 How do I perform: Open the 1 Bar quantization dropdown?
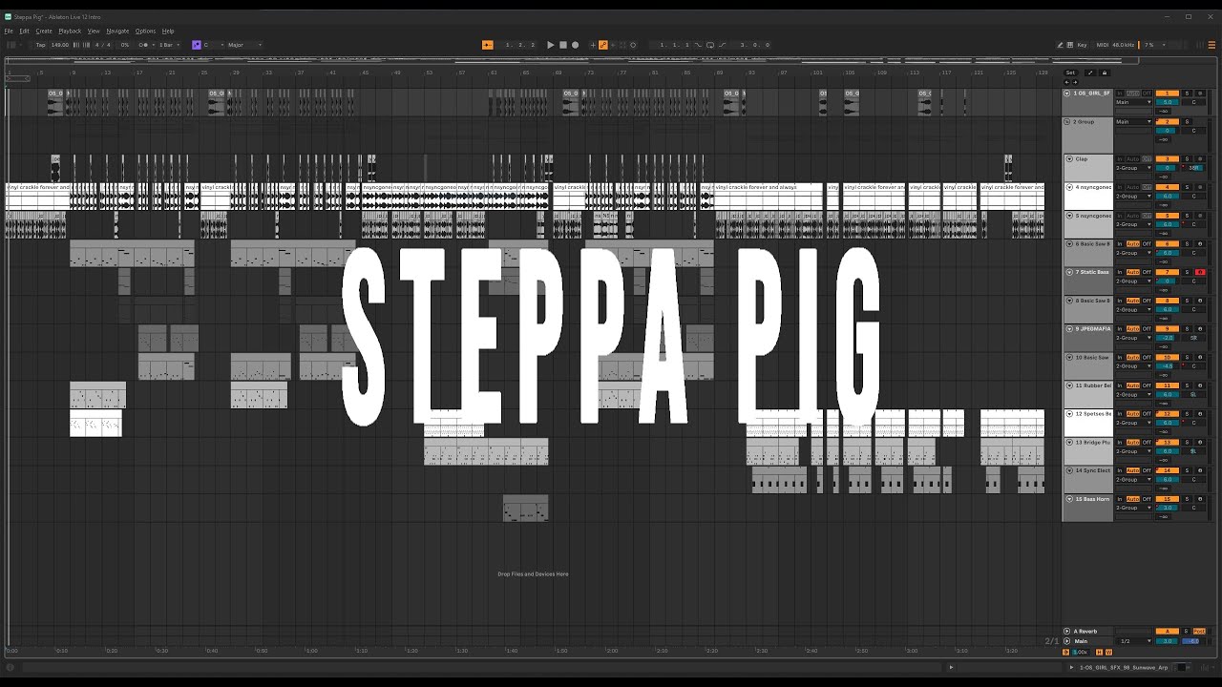click(169, 45)
